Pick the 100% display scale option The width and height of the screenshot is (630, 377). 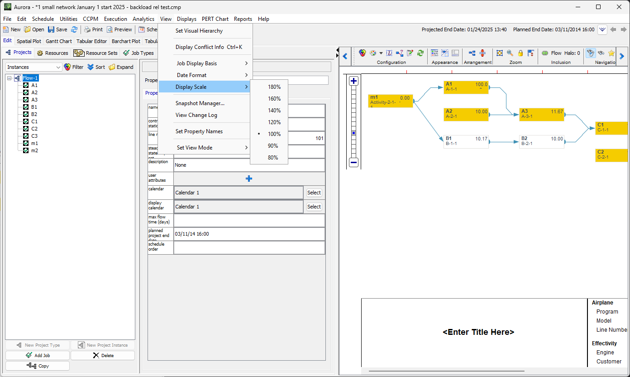click(274, 134)
